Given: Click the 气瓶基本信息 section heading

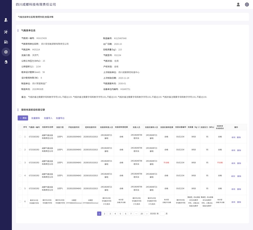Looking at the screenshot, I should (x=28, y=30).
